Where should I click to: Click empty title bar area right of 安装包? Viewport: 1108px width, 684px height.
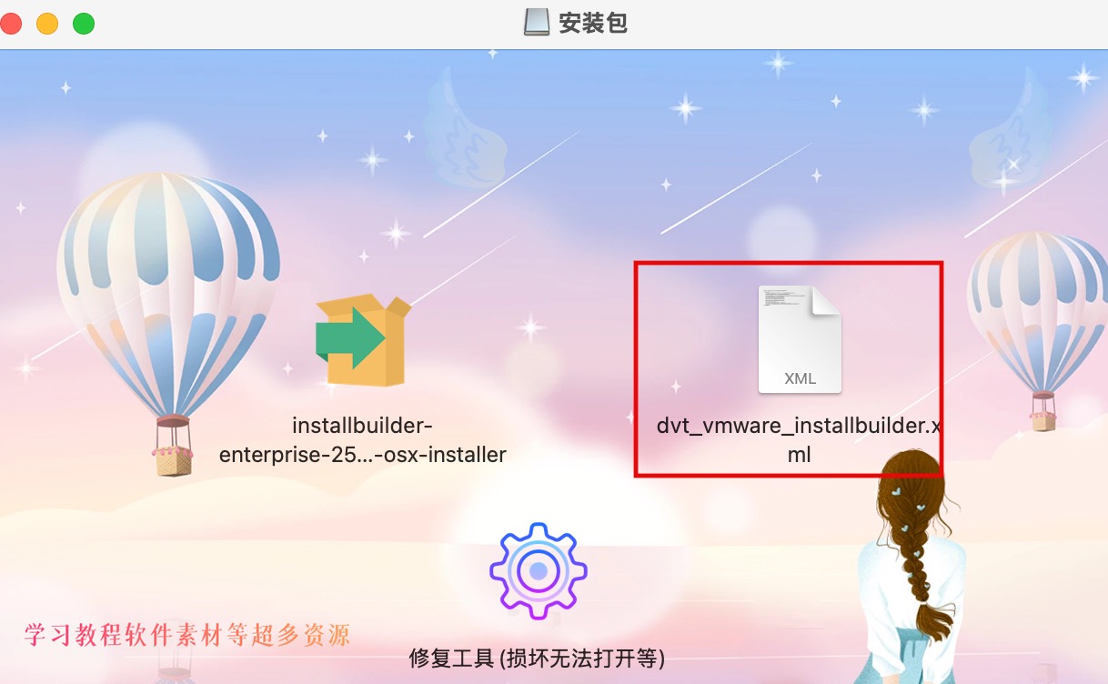point(864,24)
